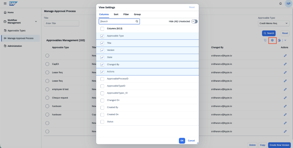The width and height of the screenshot is (293, 148).
Task: Click the Home icon in the sidebar
Action: [x=5, y=12]
